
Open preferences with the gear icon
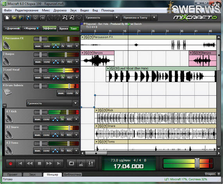pos(79,18)
